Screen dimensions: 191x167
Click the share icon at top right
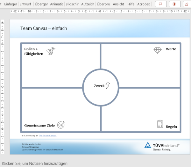point(187,4)
